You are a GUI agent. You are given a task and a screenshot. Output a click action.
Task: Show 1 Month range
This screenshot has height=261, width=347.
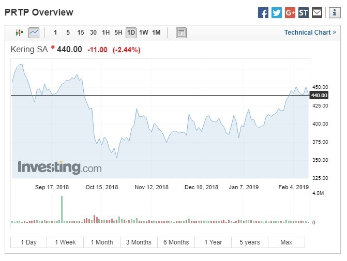102,242
